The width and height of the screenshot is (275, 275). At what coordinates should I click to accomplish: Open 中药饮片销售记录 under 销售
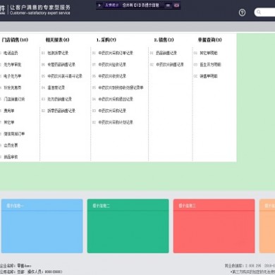coord(170,65)
